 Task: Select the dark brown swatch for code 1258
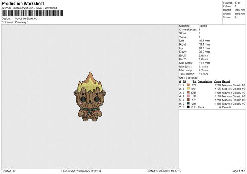pos(189,100)
